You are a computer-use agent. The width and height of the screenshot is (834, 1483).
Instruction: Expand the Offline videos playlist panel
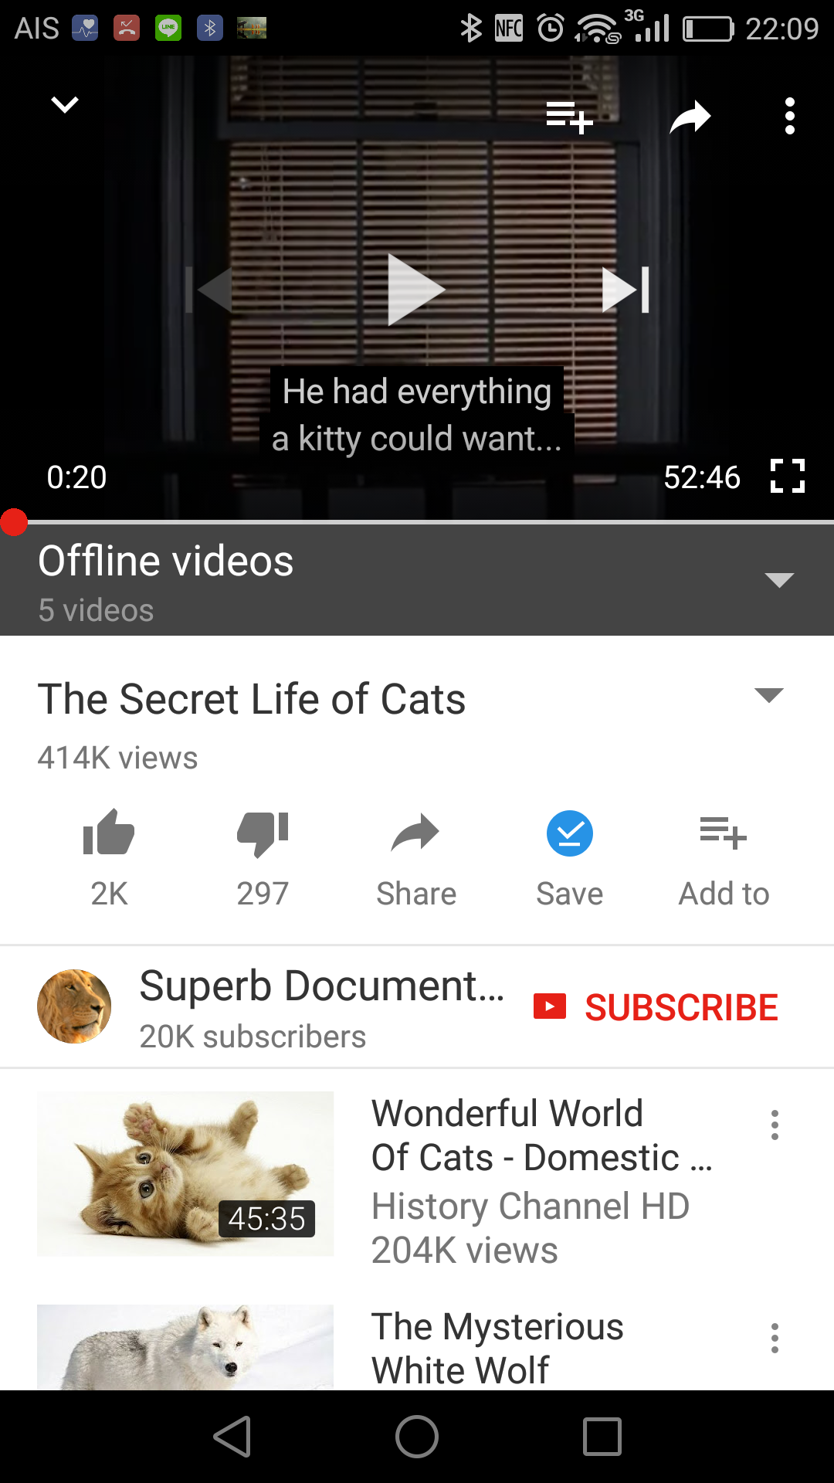tap(779, 580)
